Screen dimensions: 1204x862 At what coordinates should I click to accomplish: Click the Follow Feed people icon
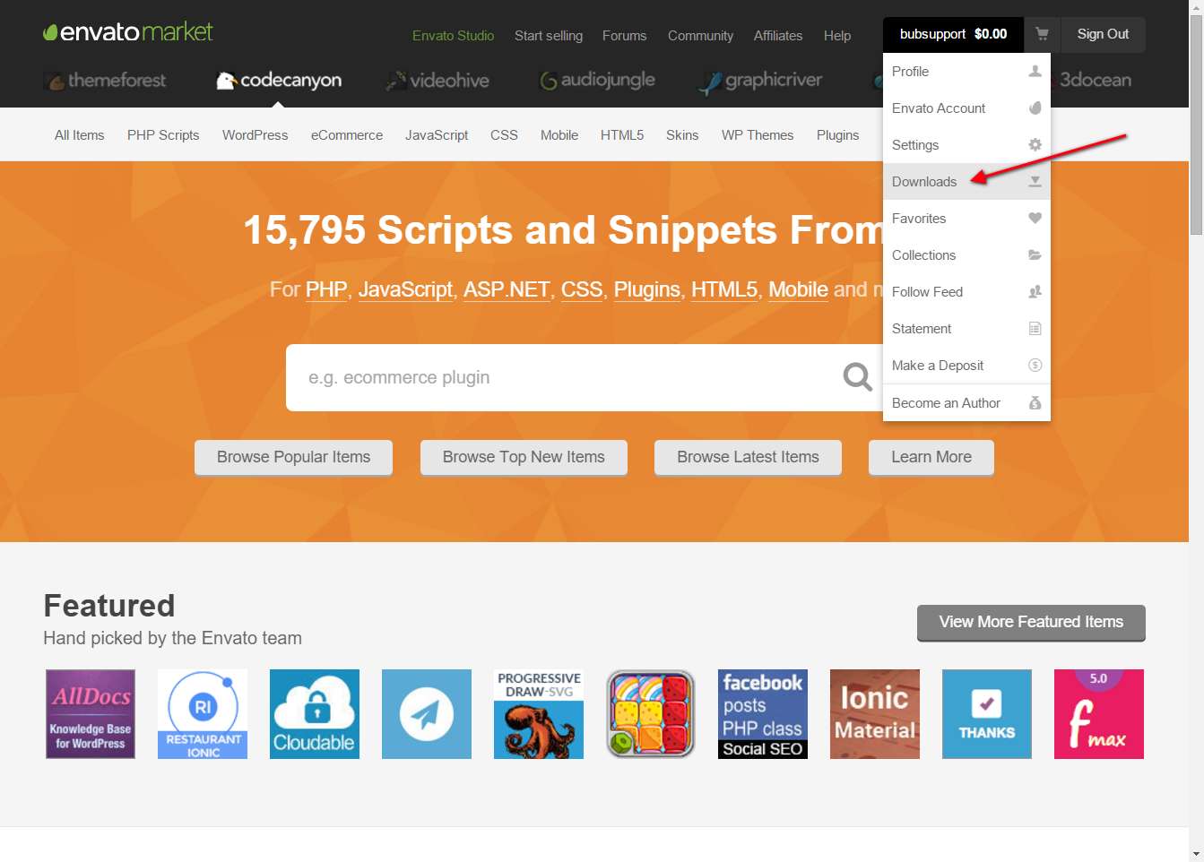click(x=1035, y=291)
